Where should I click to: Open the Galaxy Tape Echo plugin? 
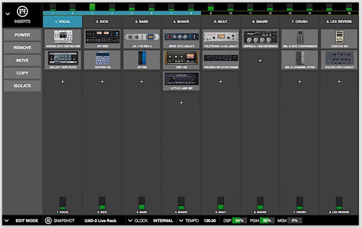click(63, 60)
